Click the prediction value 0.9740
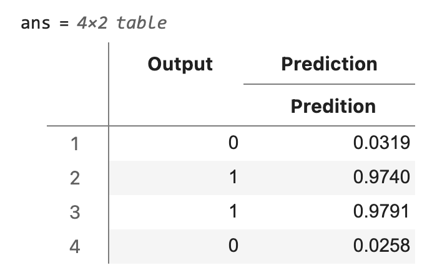This screenshot has height=273, width=422. click(x=381, y=178)
